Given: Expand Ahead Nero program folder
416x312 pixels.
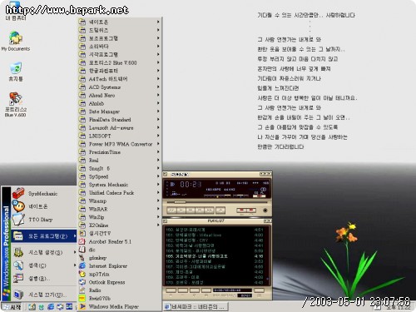Looking at the screenshot, I should click(x=119, y=95).
